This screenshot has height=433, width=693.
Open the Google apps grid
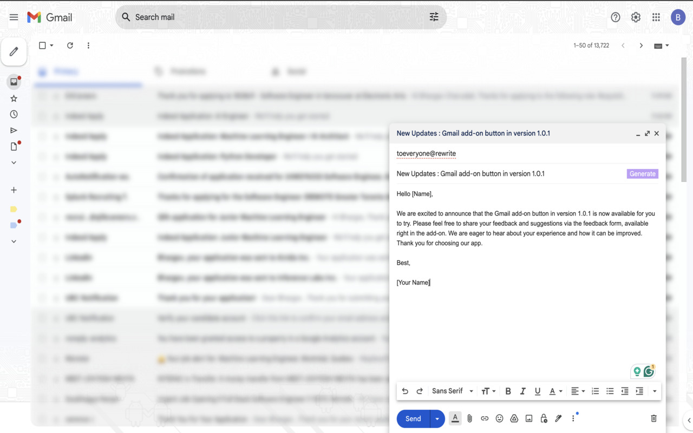tap(656, 17)
